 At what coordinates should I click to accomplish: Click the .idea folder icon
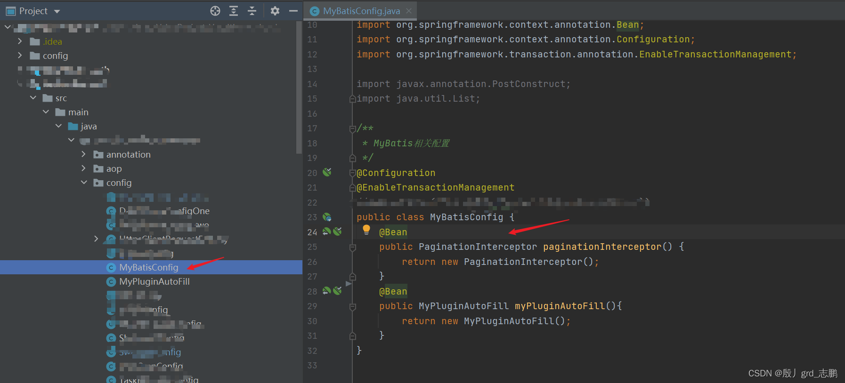[x=35, y=41]
